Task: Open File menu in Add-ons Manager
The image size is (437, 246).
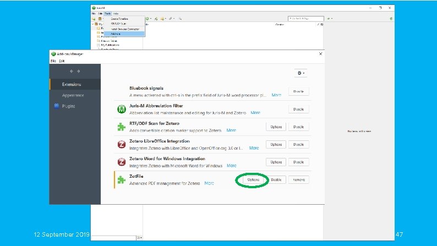Action: [x=53, y=61]
